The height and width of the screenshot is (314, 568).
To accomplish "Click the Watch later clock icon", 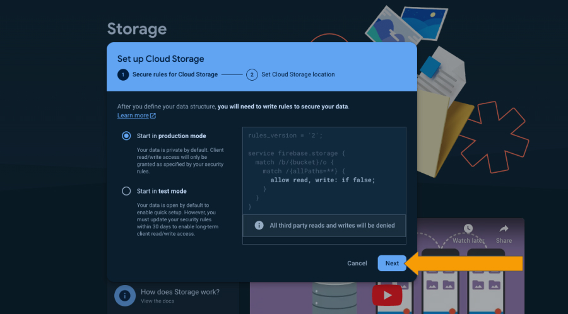I will click(x=468, y=228).
